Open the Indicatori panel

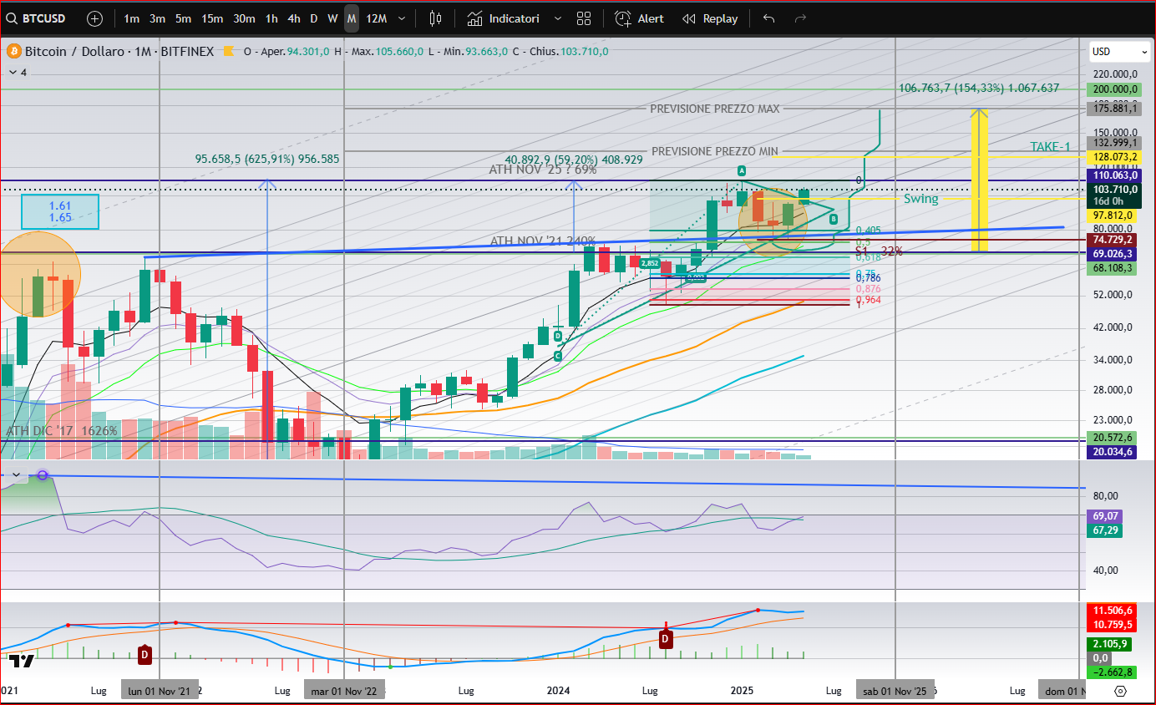(x=504, y=18)
